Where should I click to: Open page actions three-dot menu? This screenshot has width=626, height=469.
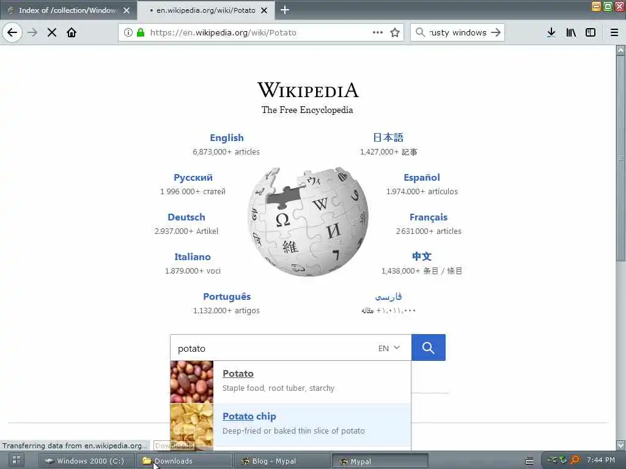[x=378, y=33]
